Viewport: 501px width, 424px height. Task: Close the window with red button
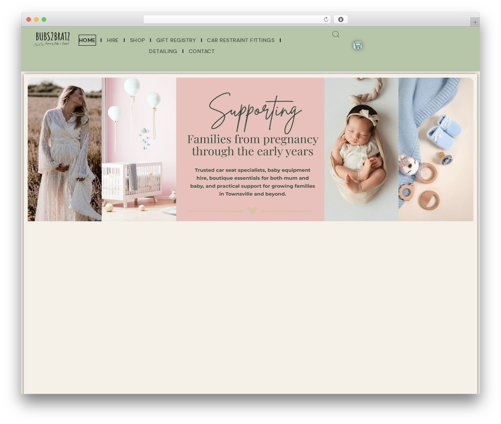point(29,20)
